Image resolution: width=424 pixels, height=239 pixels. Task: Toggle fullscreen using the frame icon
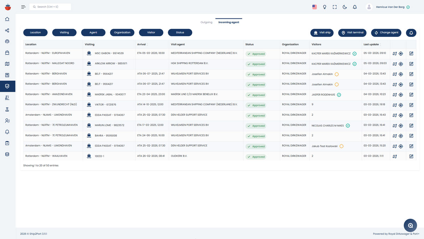click(334, 7)
